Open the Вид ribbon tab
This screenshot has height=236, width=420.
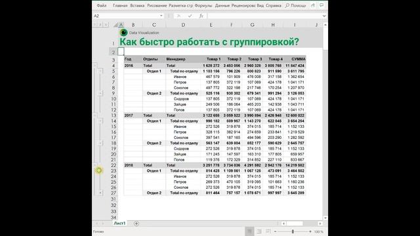click(x=260, y=5)
